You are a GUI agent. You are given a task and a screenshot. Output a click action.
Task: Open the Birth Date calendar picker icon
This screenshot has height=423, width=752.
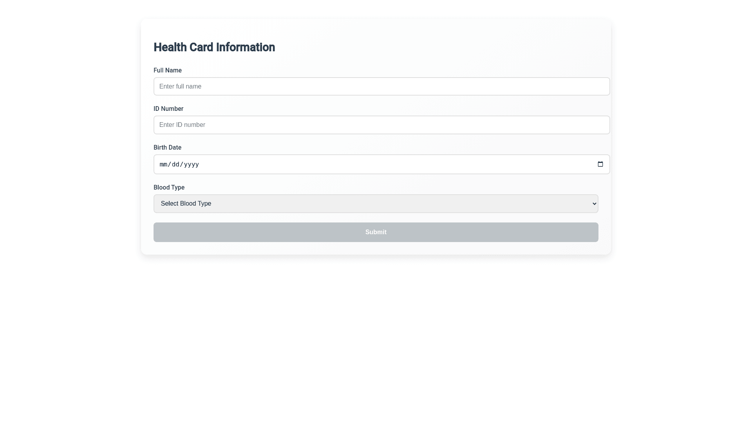pyautogui.click(x=600, y=164)
